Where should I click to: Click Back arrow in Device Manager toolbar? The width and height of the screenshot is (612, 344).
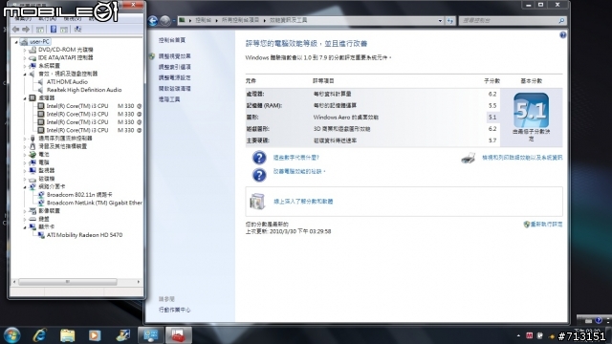coord(15,30)
